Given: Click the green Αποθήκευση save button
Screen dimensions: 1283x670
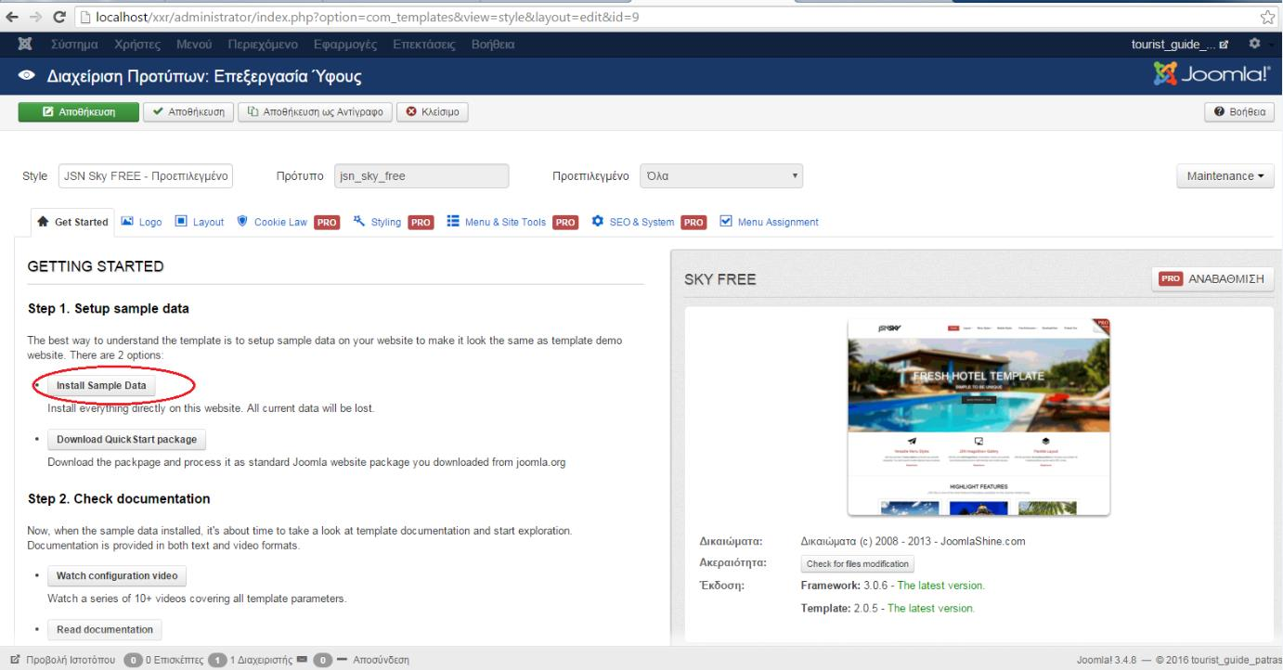Looking at the screenshot, I should 79,111.
